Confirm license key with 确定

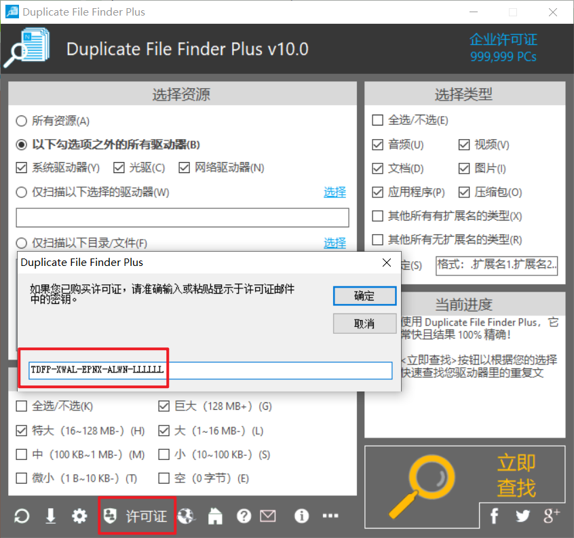pyautogui.click(x=364, y=296)
